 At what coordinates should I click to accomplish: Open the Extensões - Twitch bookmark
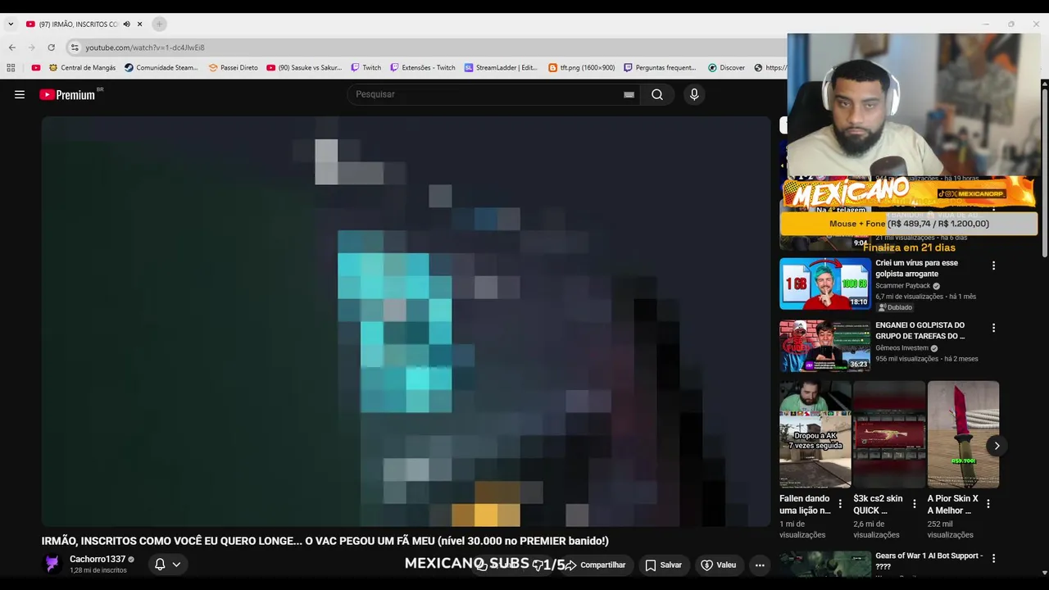[423, 68]
